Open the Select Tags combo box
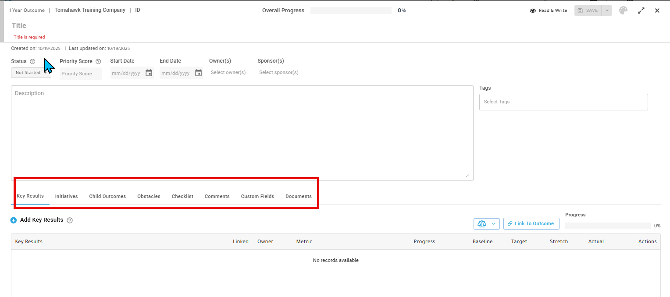This screenshot has width=670, height=297. (x=563, y=102)
